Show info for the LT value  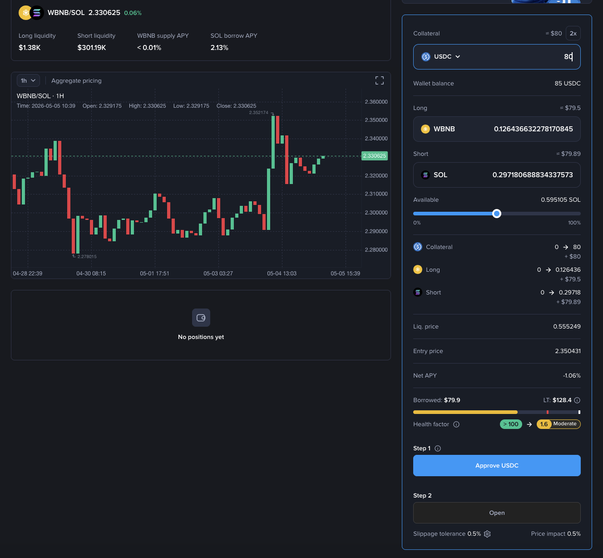pyautogui.click(x=577, y=400)
